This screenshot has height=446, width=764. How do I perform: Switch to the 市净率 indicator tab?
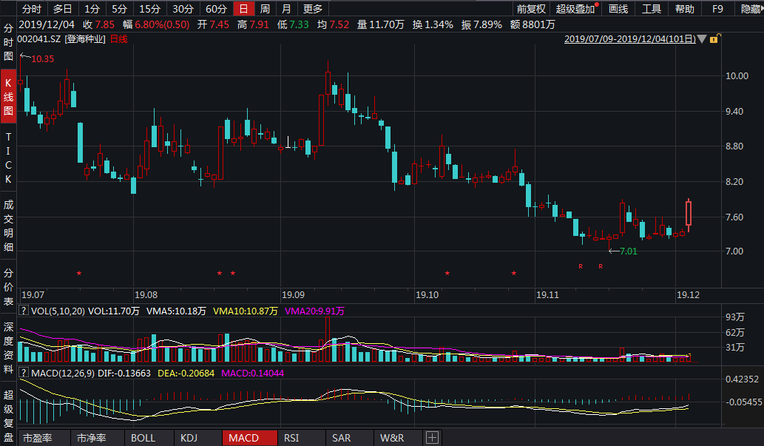(98, 438)
